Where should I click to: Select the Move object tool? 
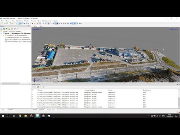pyautogui.click(x=27, y=23)
